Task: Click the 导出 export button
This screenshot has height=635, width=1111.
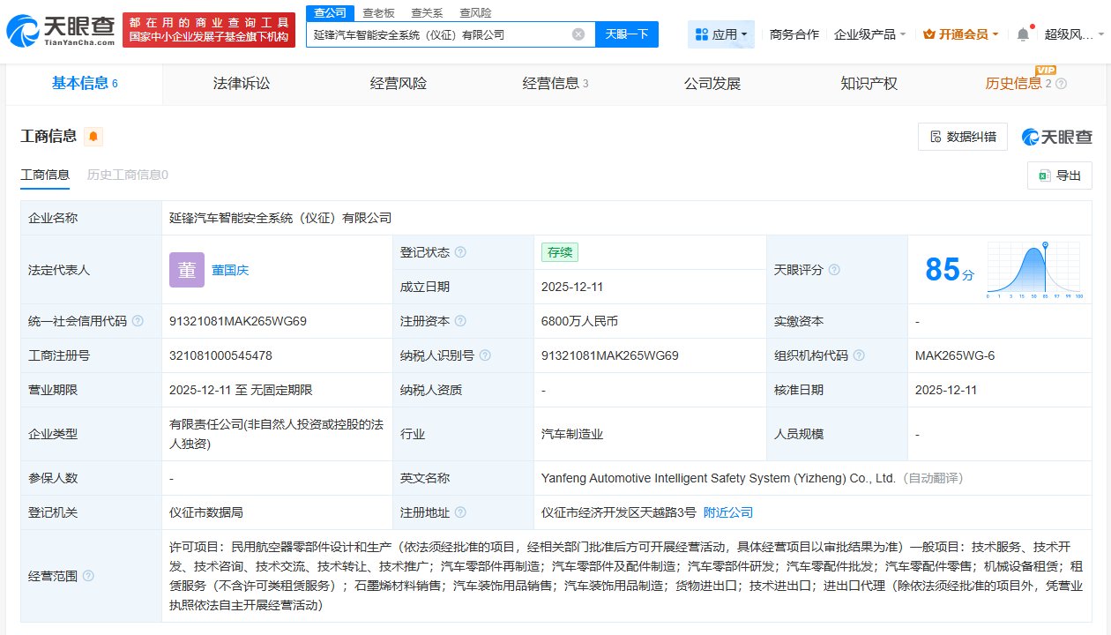Action: click(x=1060, y=176)
